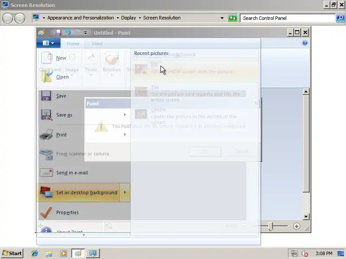Click the 3:08 PM clock in the tray
Screen dimensions: 346x259
[324, 253]
